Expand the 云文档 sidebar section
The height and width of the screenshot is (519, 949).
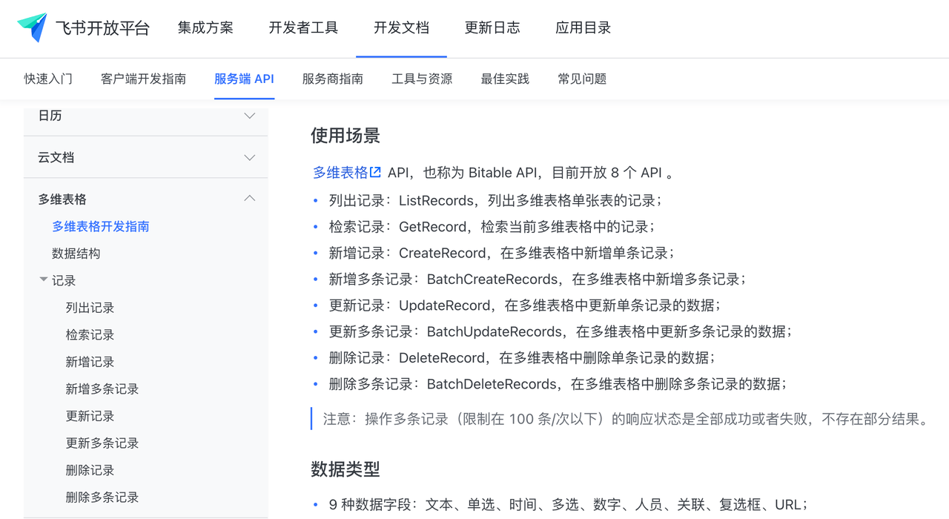coord(249,157)
